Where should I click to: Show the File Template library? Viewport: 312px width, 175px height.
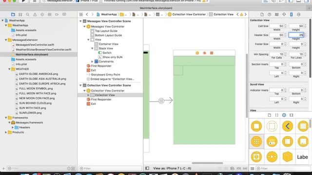click(x=270, y=115)
